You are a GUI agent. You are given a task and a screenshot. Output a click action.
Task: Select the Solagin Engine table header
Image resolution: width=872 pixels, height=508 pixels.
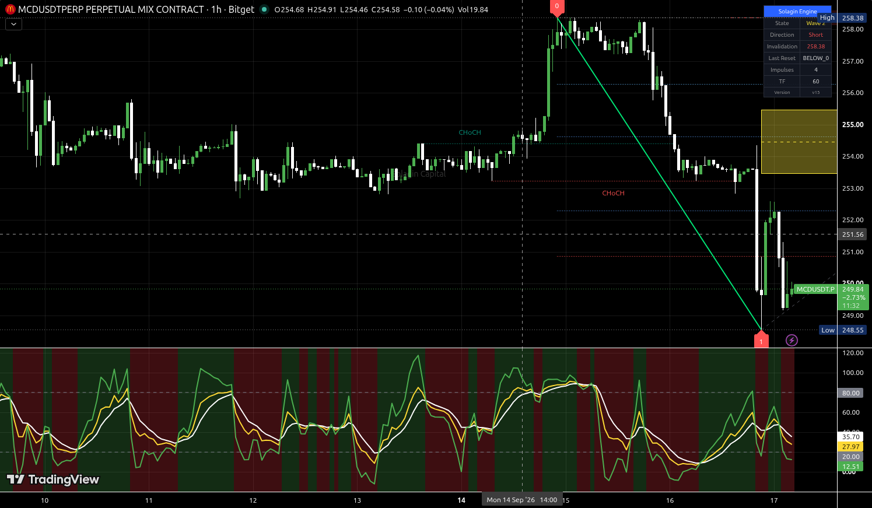point(797,11)
